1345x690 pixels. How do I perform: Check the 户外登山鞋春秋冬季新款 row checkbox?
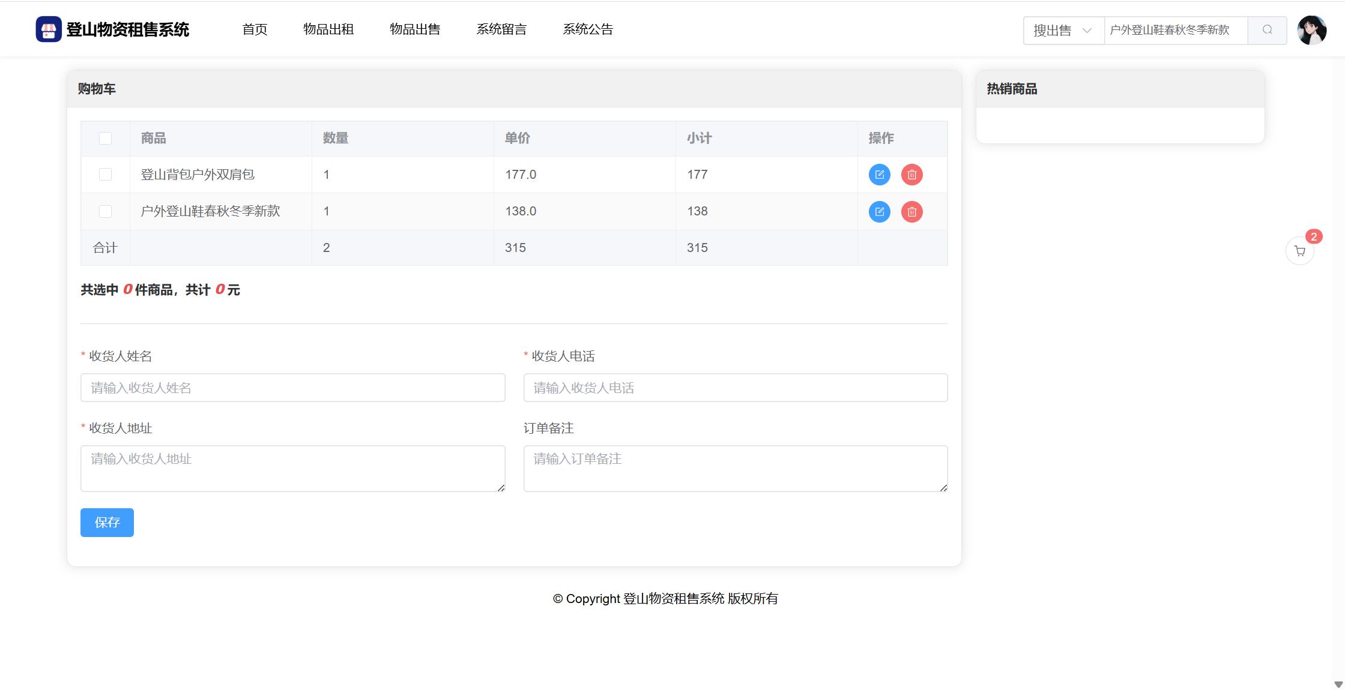click(105, 211)
